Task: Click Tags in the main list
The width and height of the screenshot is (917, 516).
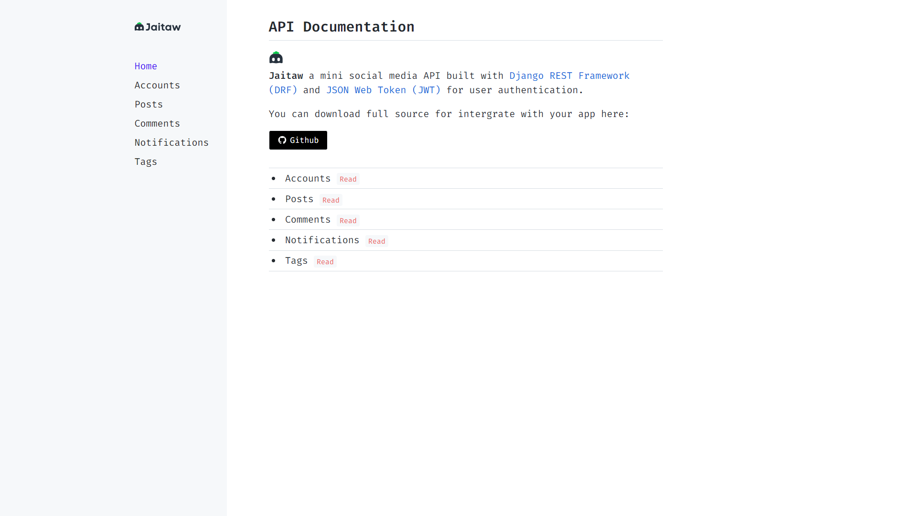Action: [x=296, y=261]
